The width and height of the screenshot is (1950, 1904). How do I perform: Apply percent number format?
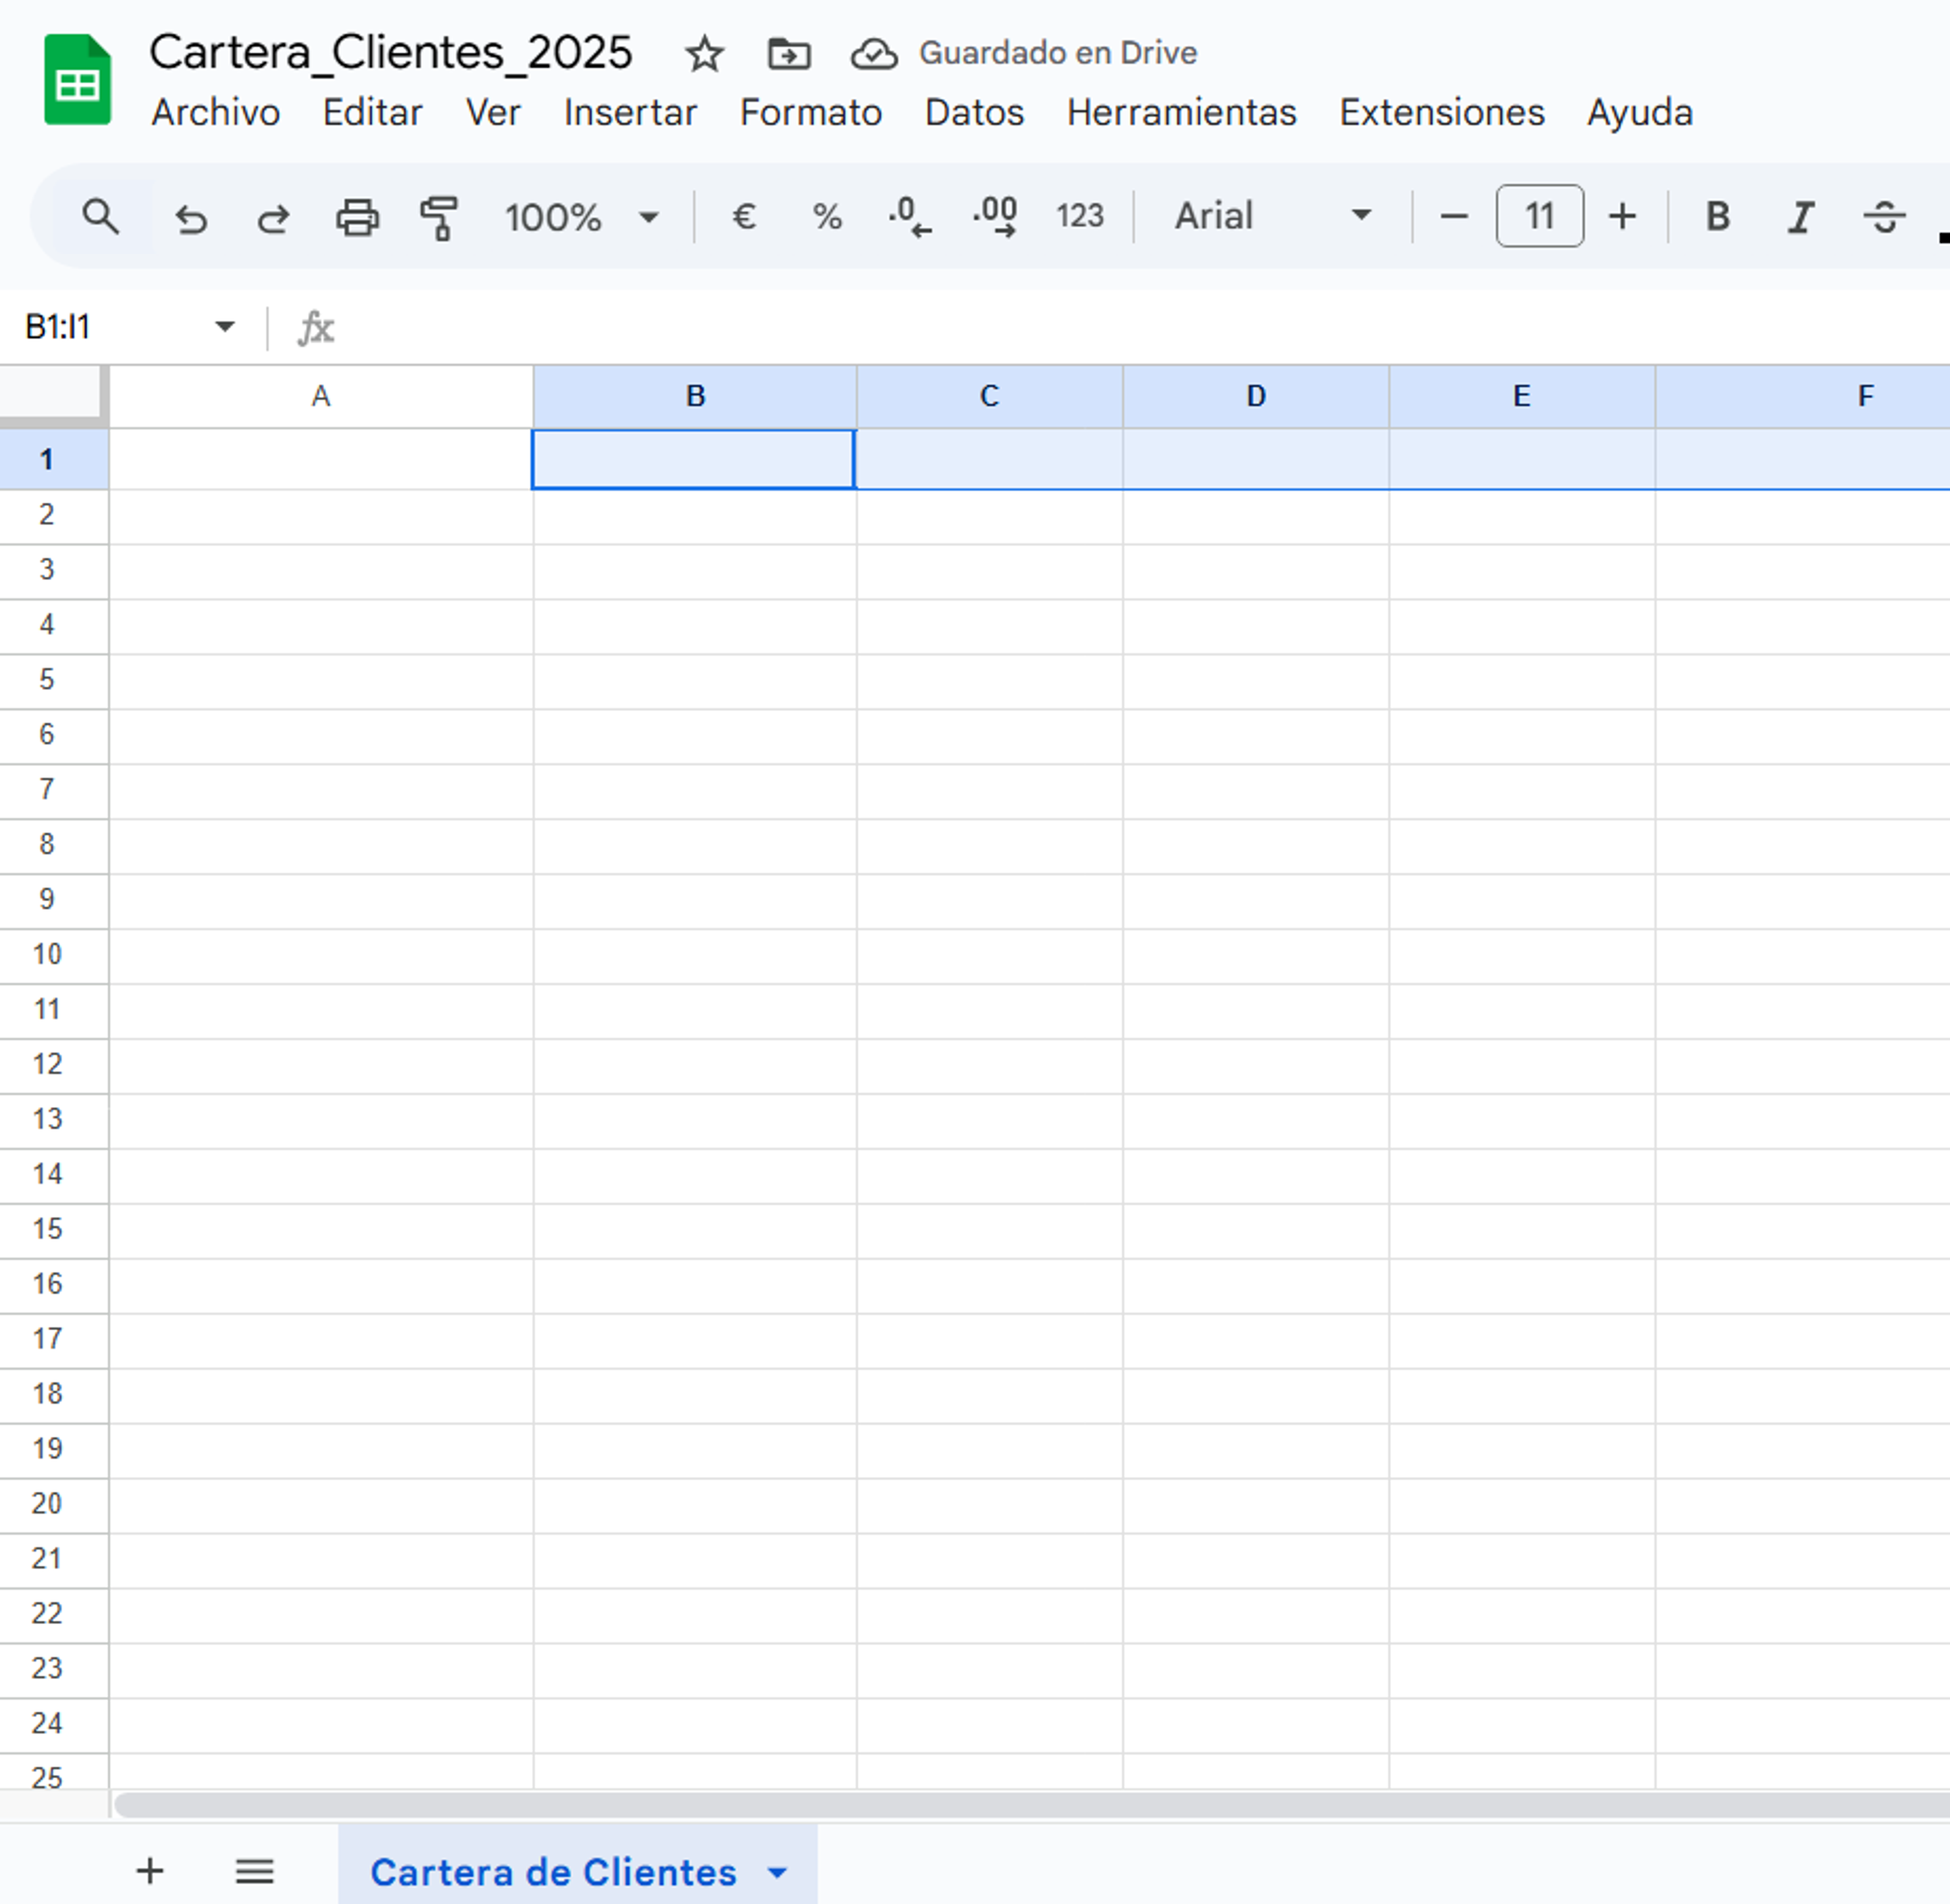(x=827, y=216)
